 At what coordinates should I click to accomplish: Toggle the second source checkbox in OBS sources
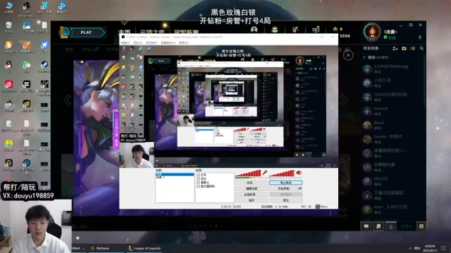pyautogui.click(x=198, y=178)
